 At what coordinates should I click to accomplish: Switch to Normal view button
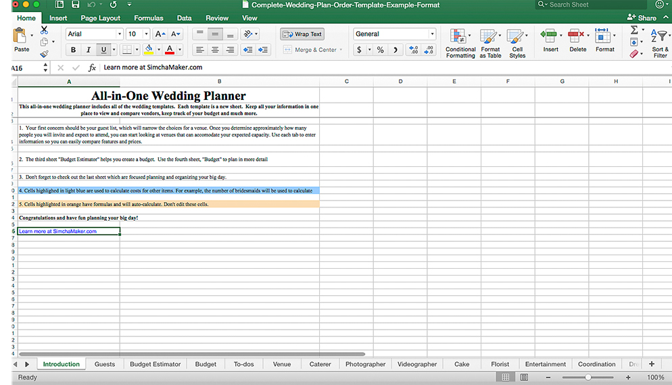click(x=506, y=378)
